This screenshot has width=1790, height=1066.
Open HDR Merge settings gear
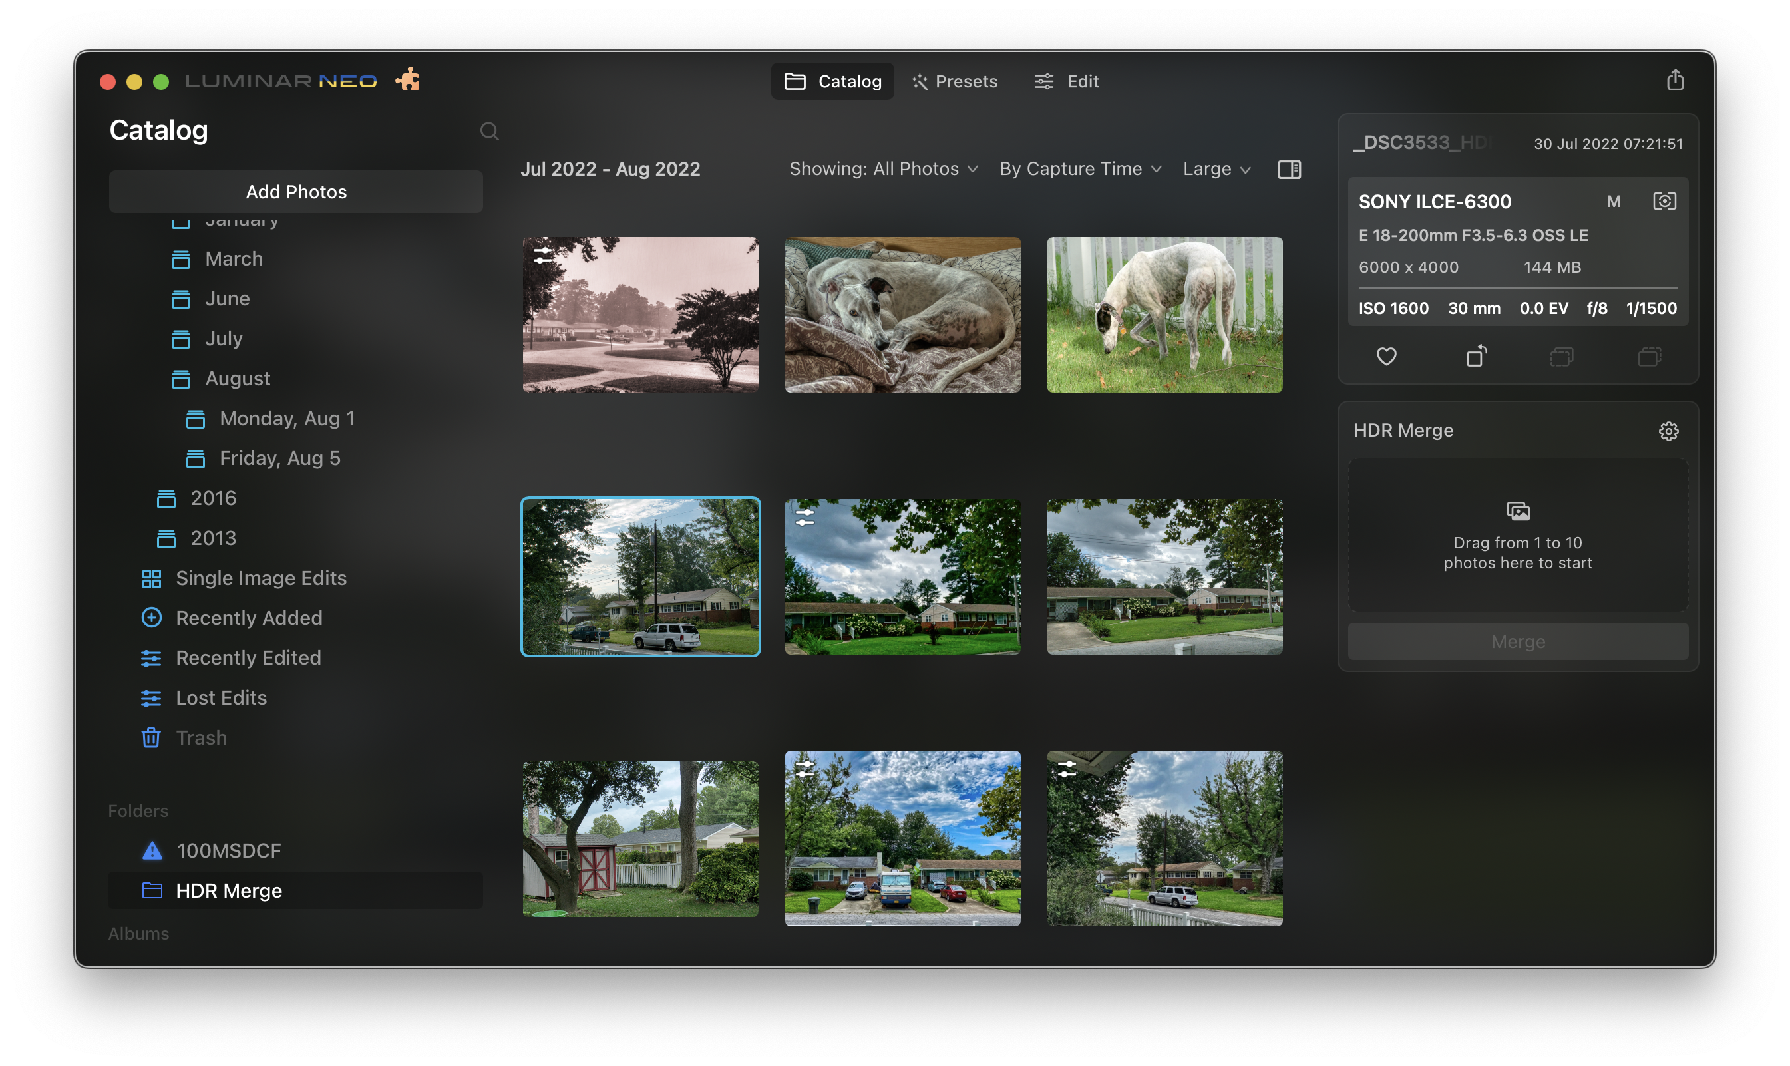click(1668, 431)
